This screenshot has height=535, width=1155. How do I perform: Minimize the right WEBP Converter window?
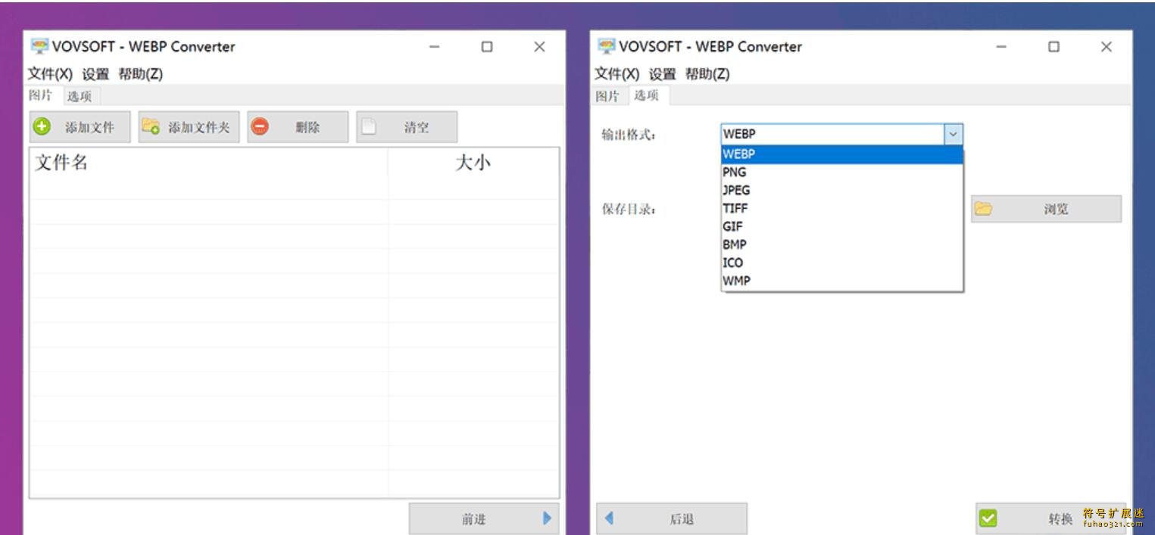coord(1001,47)
